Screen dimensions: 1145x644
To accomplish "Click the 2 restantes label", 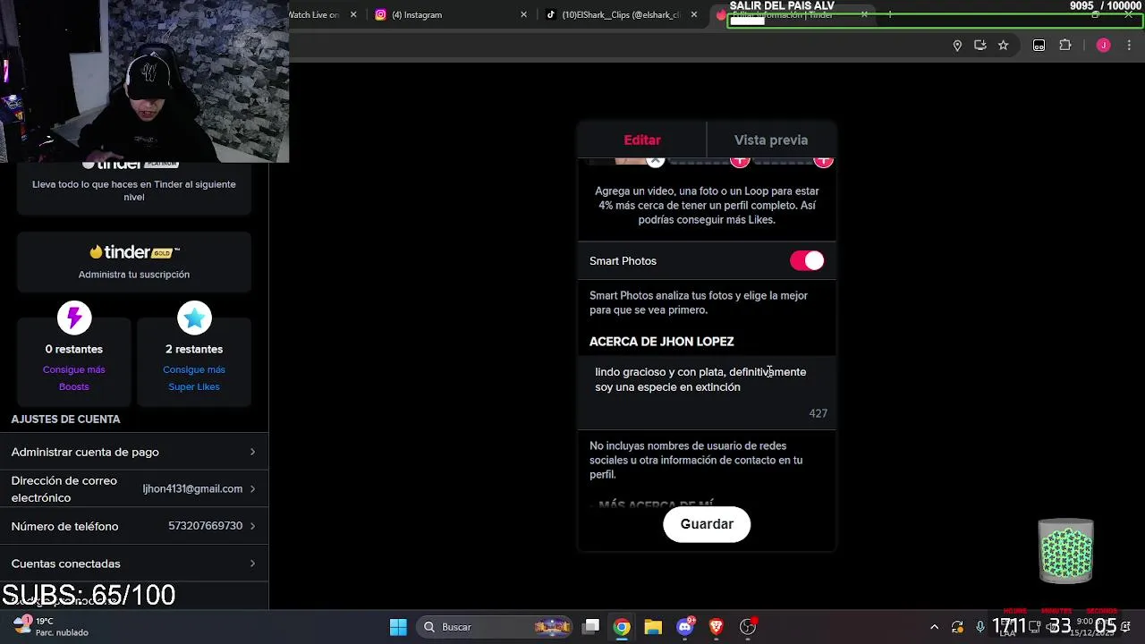I will tap(194, 349).
